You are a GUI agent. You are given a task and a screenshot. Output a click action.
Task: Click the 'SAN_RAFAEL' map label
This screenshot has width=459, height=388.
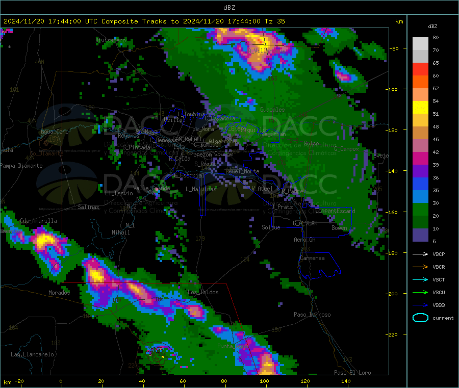(187, 139)
